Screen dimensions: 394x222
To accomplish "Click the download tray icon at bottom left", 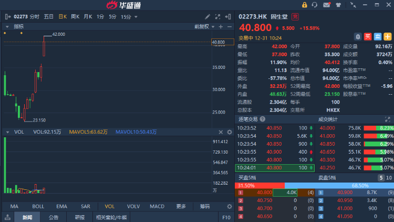I will point(7,217).
